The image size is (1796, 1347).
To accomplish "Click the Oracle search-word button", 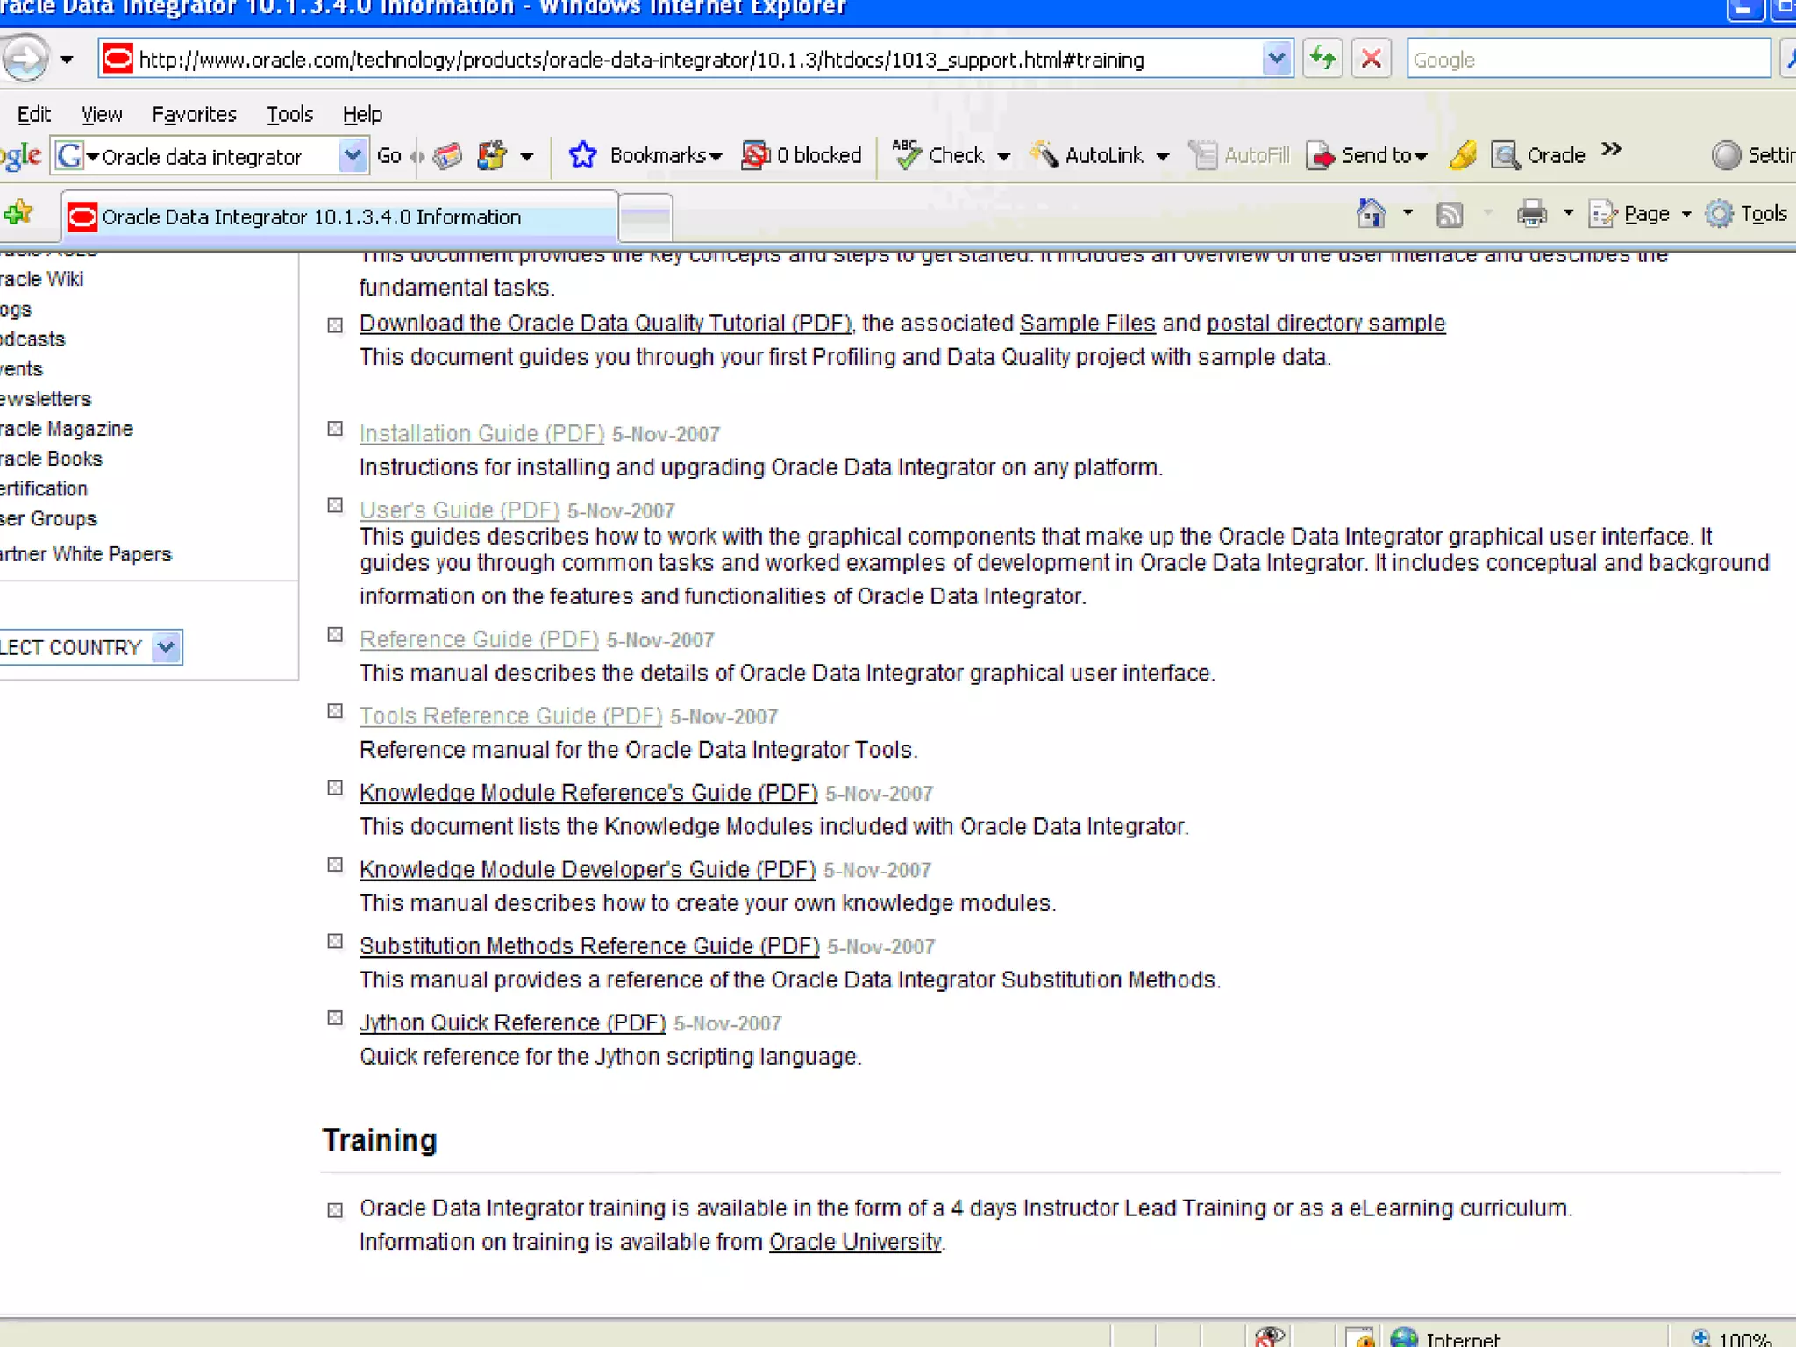I will (1539, 156).
